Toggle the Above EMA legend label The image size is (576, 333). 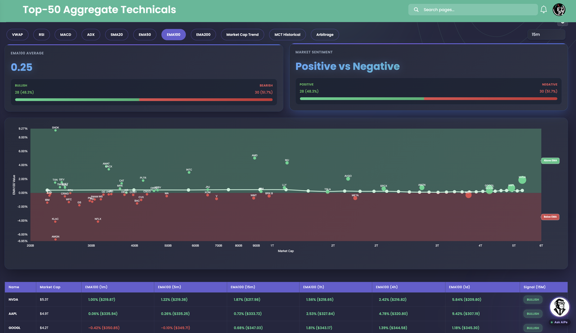pyautogui.click(x=550, y=161)
